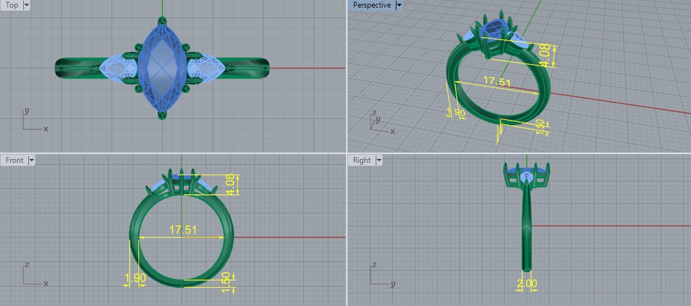Select the 1.90 dimension in Perspective view
This screenshot has height=306, width=691.
[456, 112]
